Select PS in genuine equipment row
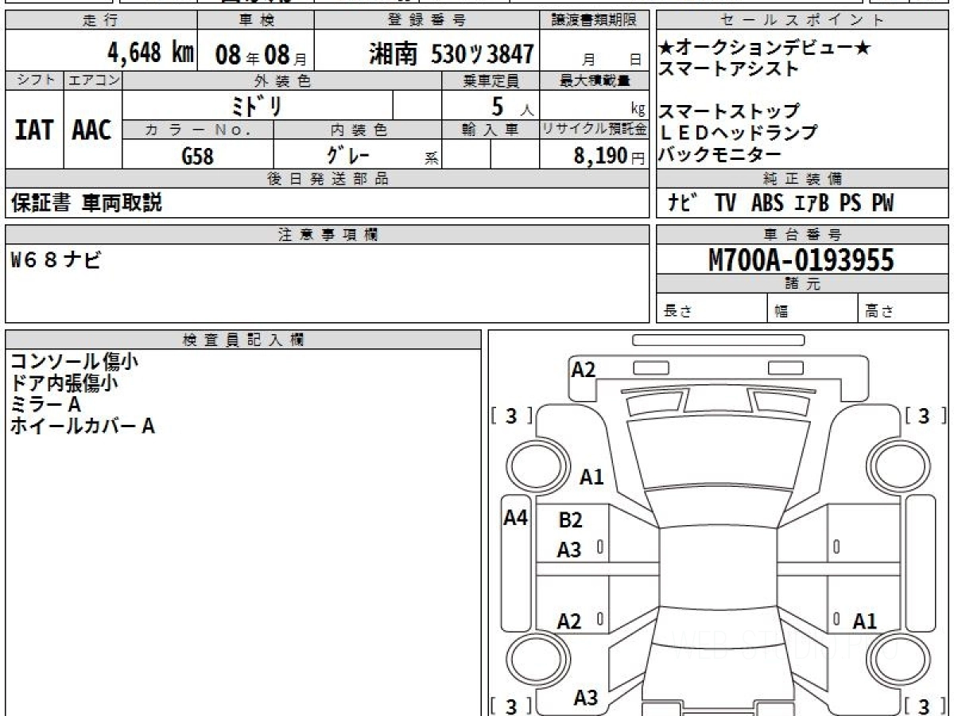 pos(850,204)
